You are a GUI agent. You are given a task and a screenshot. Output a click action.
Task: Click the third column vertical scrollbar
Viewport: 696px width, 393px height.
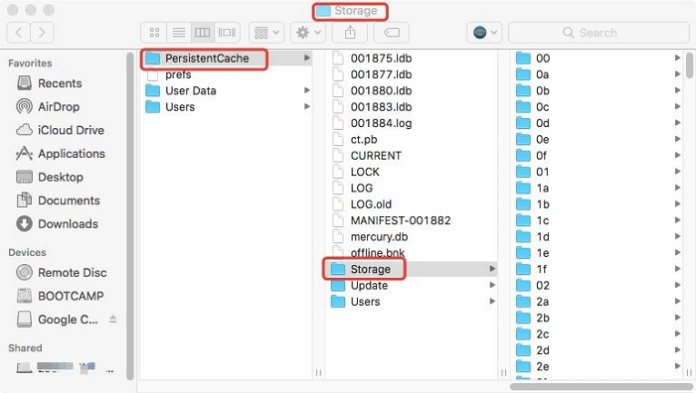[x=689, y=65]
